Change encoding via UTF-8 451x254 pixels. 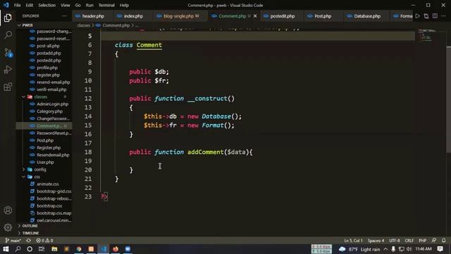coord(395,240)
